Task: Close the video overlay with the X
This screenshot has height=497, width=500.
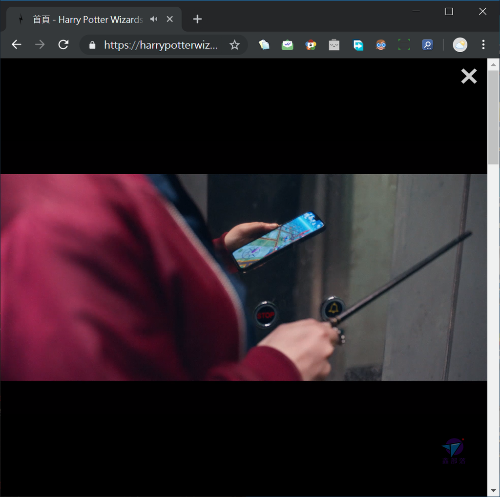Action: pyautogui.click(x=469, y=76)
